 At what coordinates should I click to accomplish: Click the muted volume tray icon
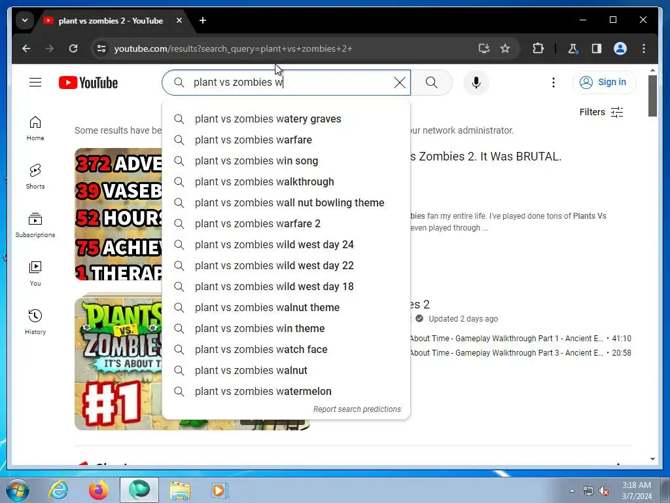click(604, 491)
